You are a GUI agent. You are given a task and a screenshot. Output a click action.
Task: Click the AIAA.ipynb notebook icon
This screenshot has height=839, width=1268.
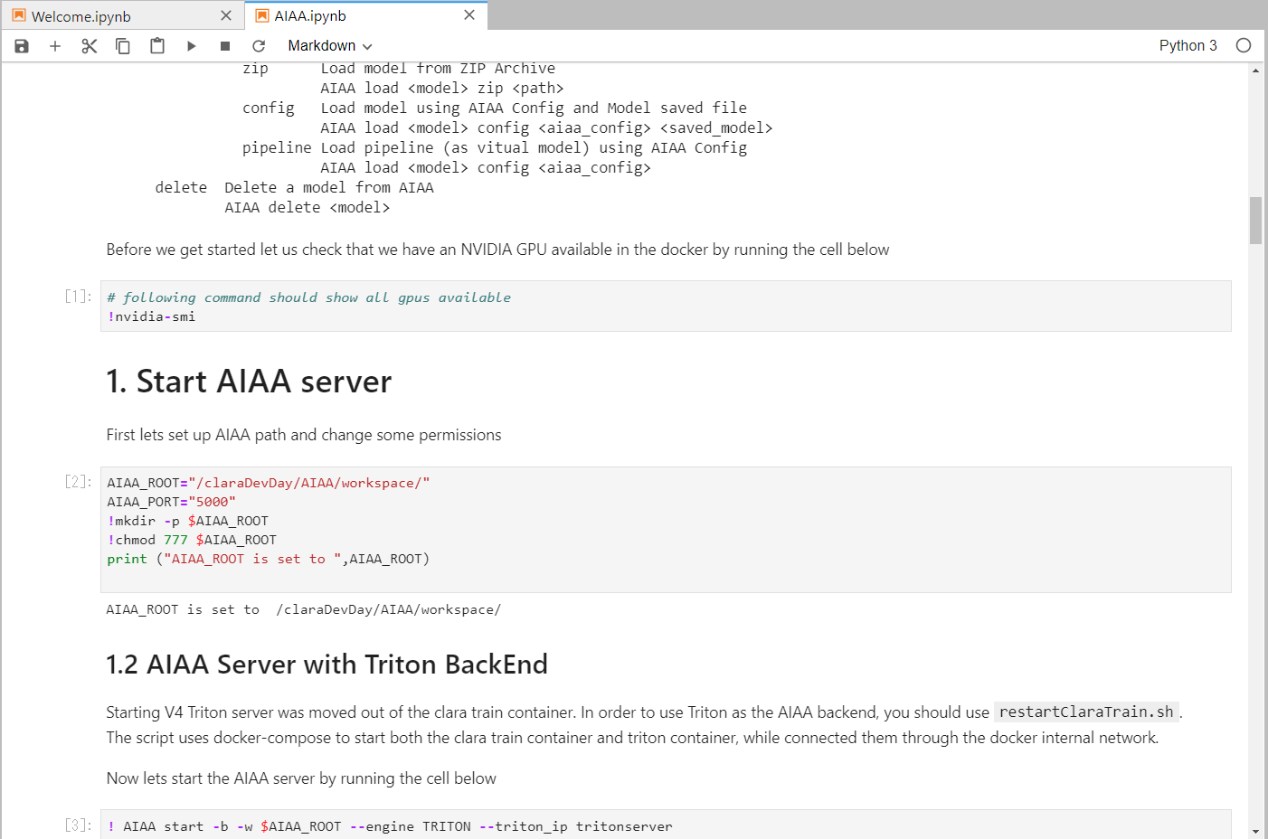262,15
